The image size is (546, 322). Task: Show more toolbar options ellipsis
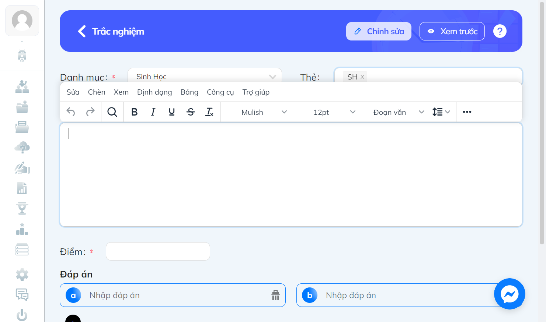467,112
